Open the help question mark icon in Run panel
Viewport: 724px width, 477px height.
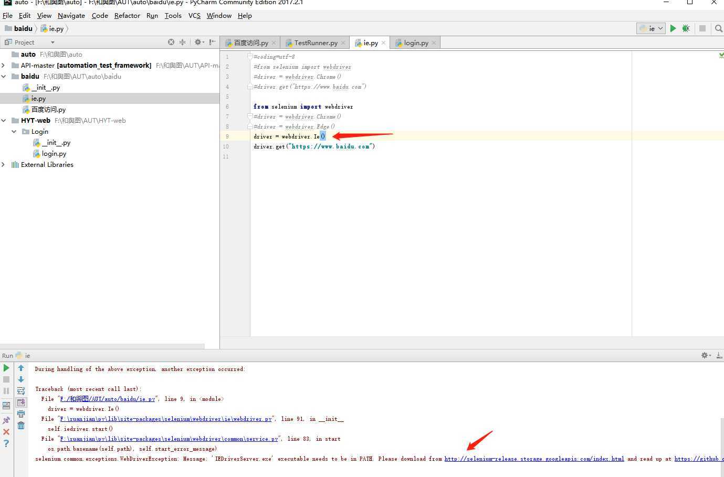6,443
